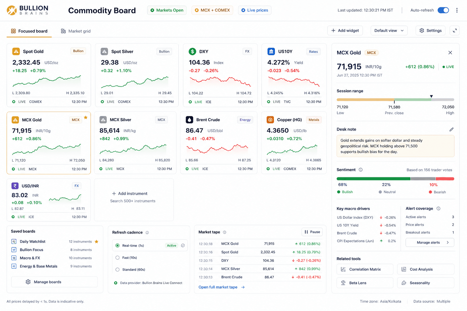This screenshot has height=311, width=467.
Task: Click the Brent Crude oil drop icon
Action: coord(189,120)
